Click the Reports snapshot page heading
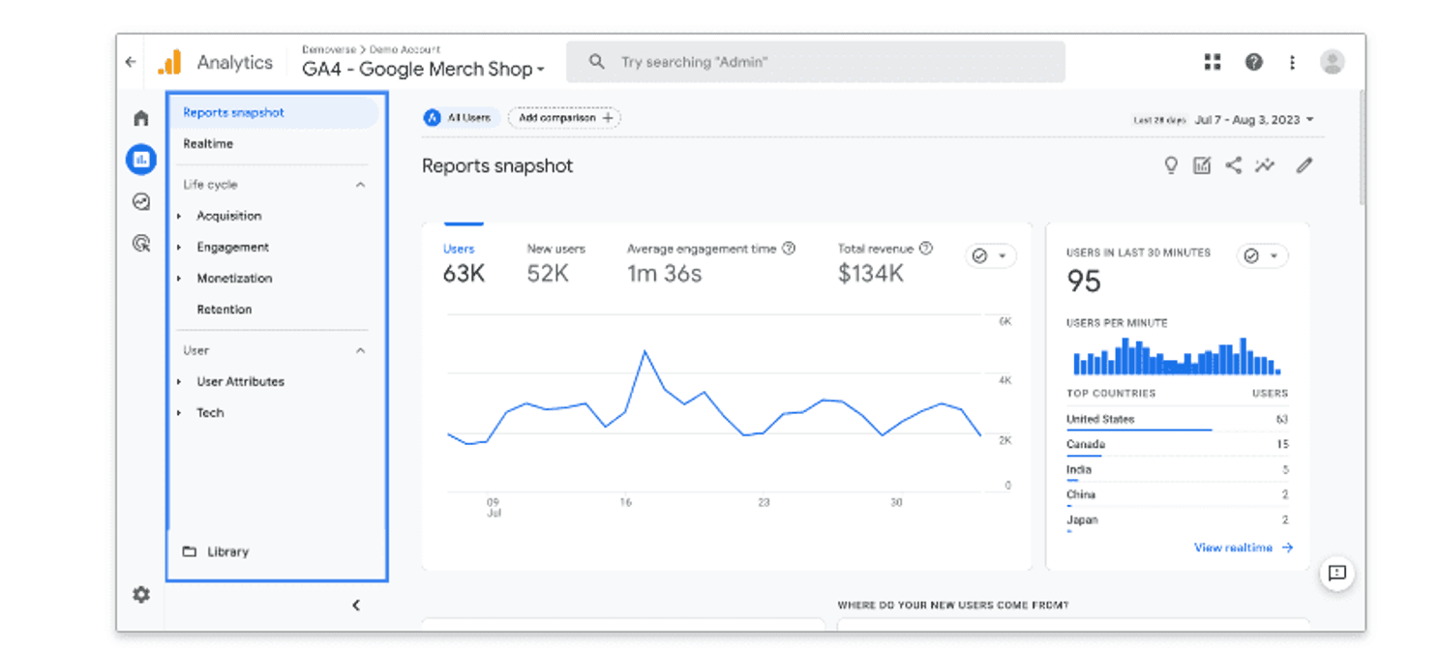 pos(497,165)
